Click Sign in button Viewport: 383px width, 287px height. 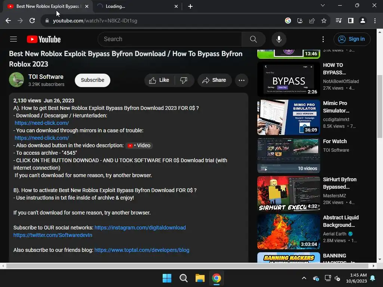point(352,39)
